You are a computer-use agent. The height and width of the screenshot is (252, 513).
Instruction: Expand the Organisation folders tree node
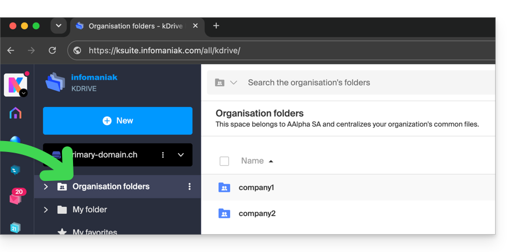pyautogui.click(x=46, y=187)
